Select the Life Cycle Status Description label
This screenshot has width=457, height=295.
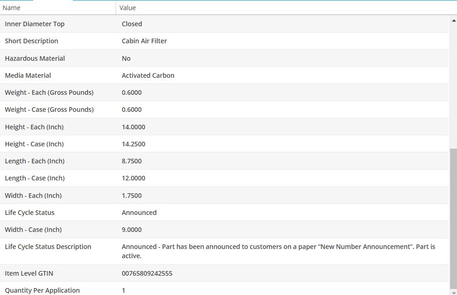click(x=48, y=247)
